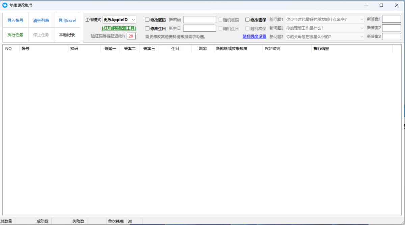Open the 打开邮局配置工具 link
Image resolution: width=405 pixels, height=225 pixels.
tap(119, 28)
